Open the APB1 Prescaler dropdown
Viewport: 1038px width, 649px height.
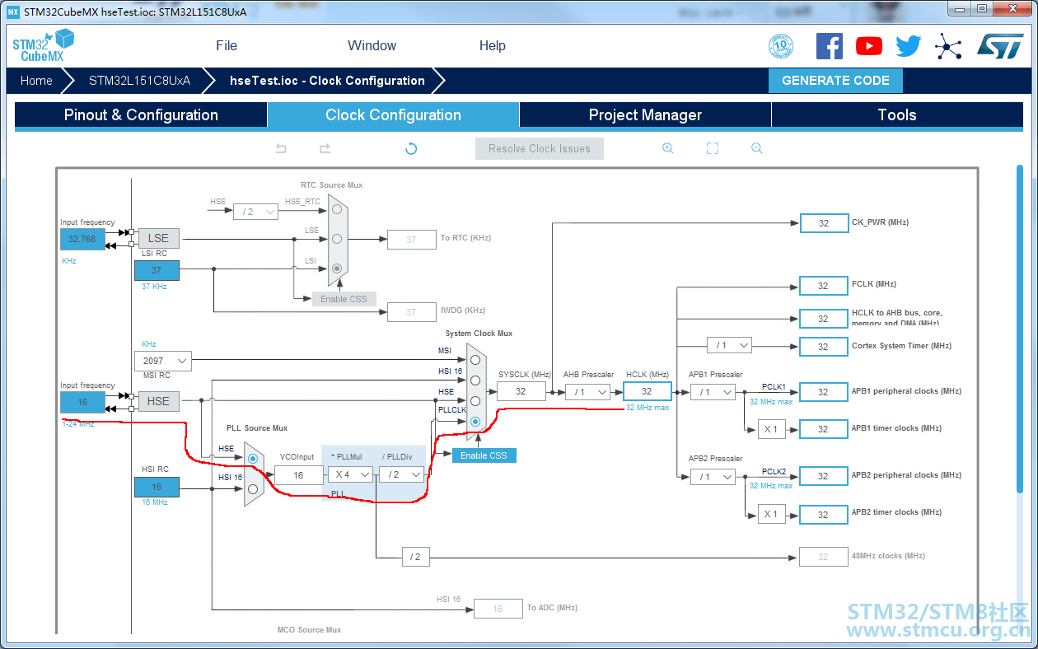(x=713, y=392)
